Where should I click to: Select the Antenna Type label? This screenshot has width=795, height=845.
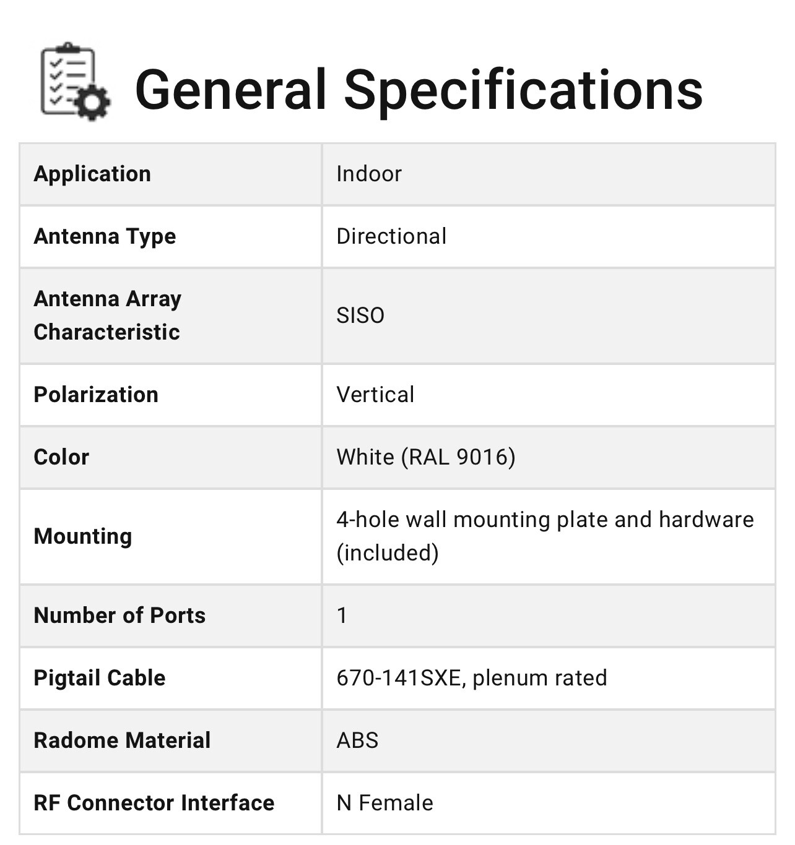(105, 236)
